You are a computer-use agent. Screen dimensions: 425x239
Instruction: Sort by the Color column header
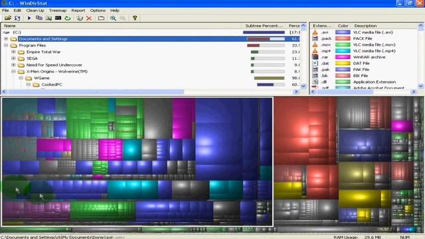click(343, 26)
